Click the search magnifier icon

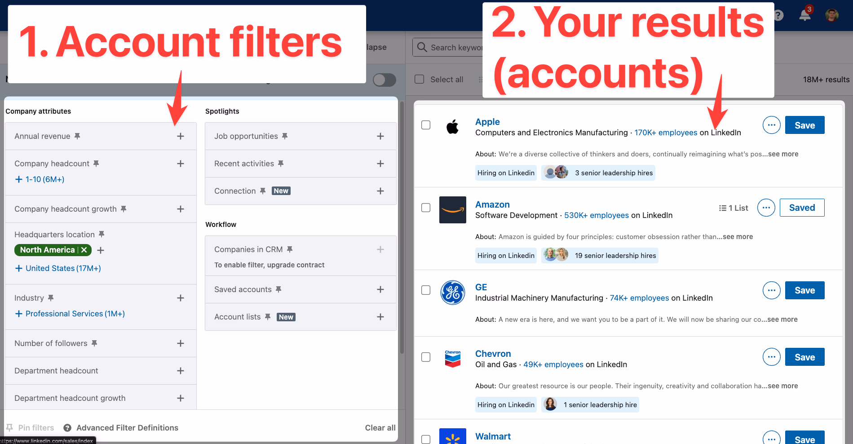[422, 47]
